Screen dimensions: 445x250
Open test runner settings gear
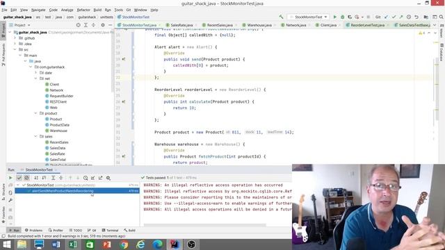coord(108,178)
